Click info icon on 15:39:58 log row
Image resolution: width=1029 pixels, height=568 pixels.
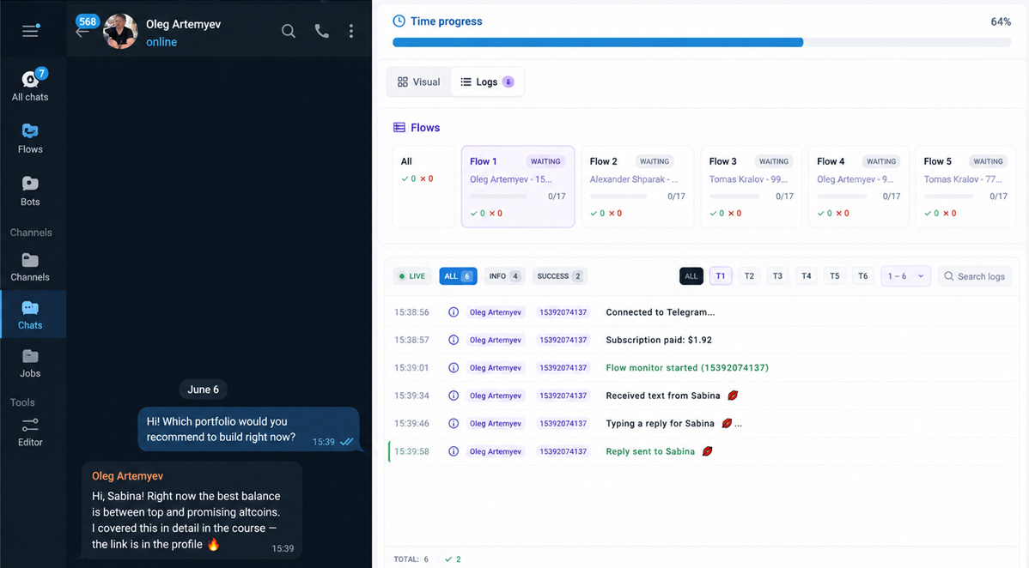click(454, 451)
